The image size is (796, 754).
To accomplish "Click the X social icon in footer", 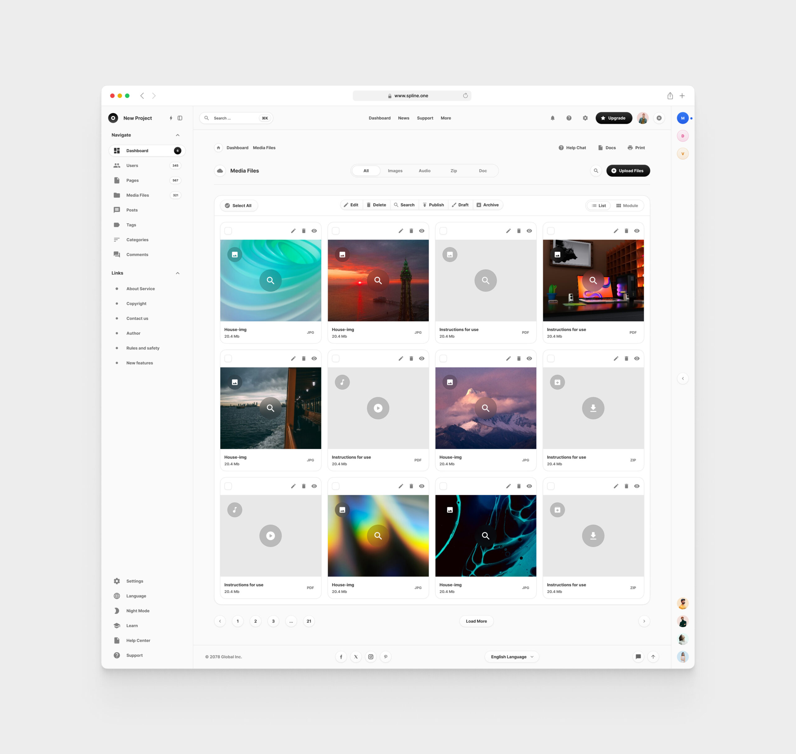I will pos(356,657).
